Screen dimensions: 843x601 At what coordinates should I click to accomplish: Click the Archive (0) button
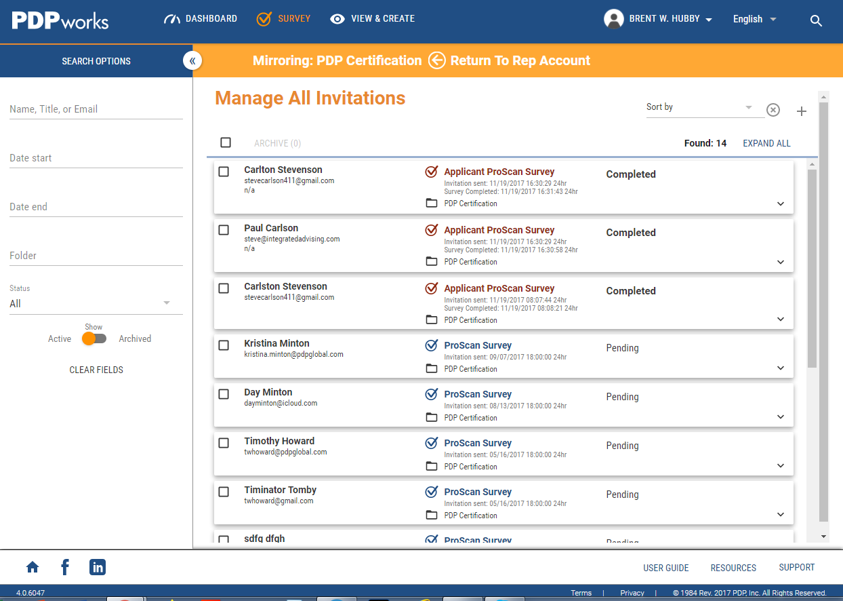tap(278, 143)
